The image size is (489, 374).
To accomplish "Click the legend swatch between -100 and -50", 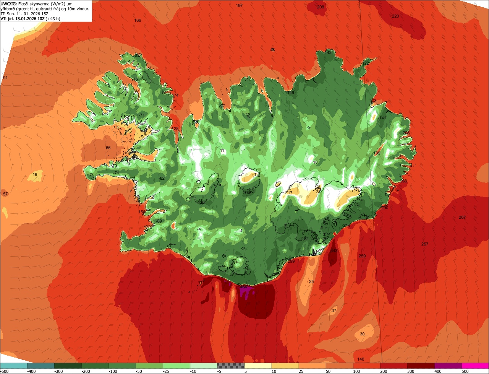I will [x=122, y=366].
